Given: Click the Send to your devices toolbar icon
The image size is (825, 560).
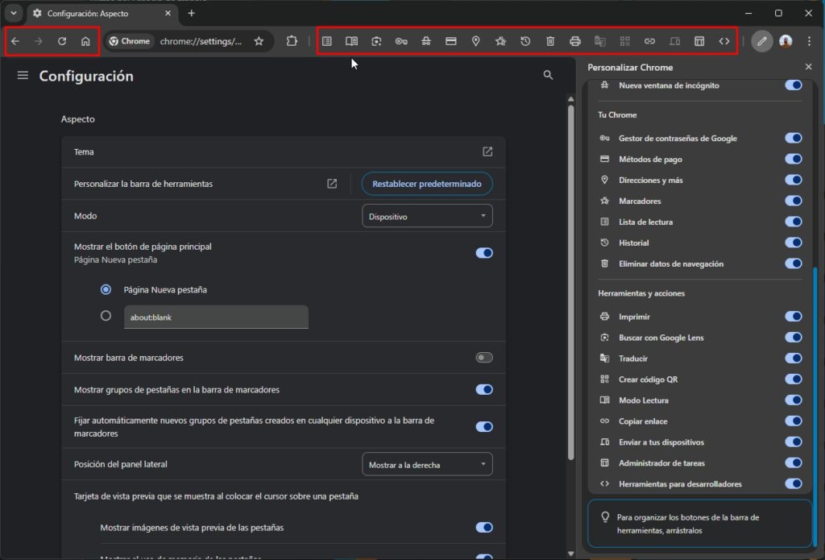Looking at the screenshot, I should pyautogui.click(x=674, y=41).
